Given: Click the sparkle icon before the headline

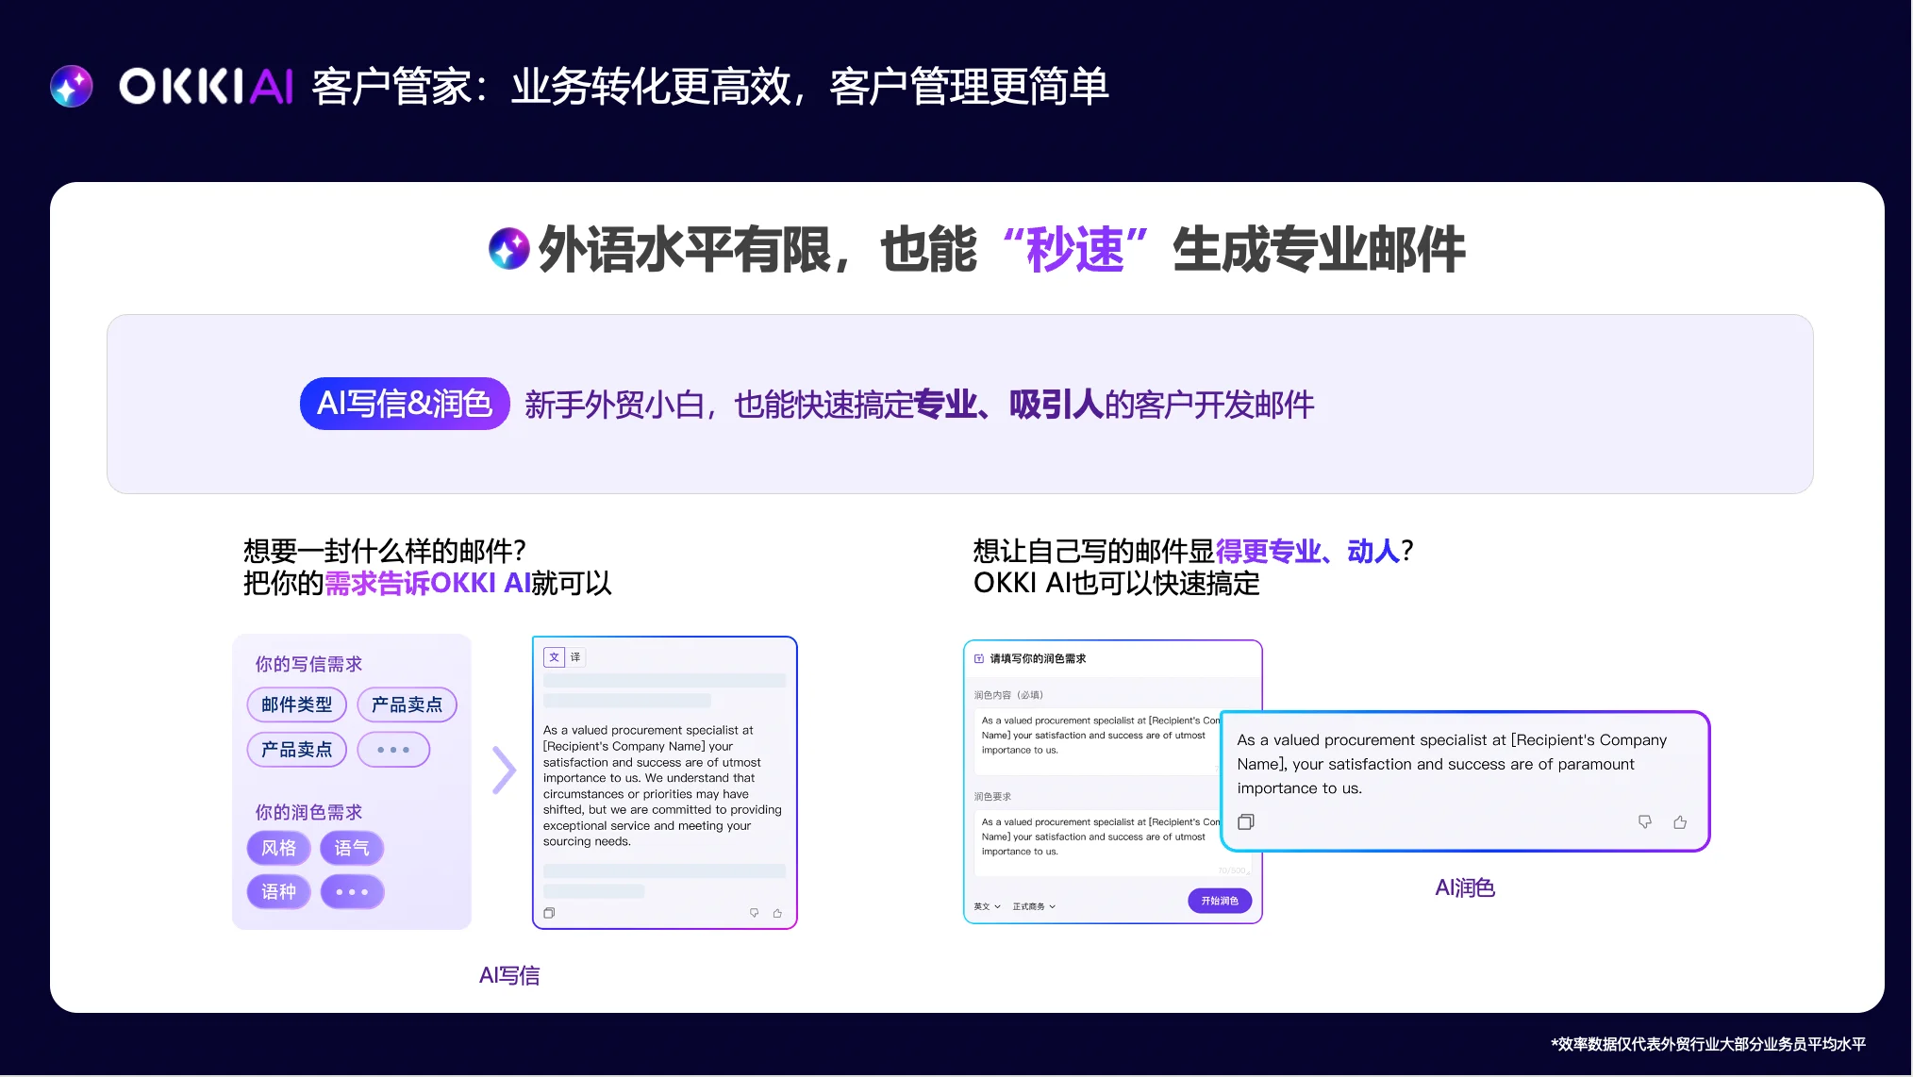Looking at the screenshot, I should (x=509, y=250).
